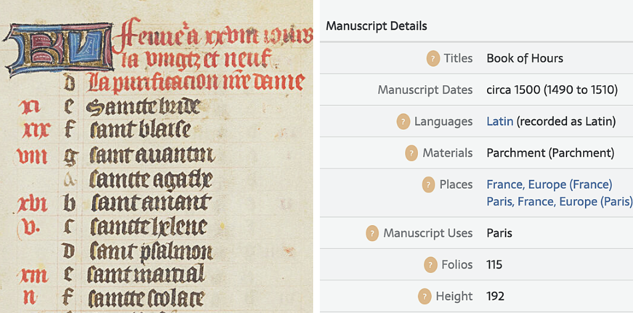Click the Materials label
Viewport: 633px width, 313px height.
(x=447, y=153)
